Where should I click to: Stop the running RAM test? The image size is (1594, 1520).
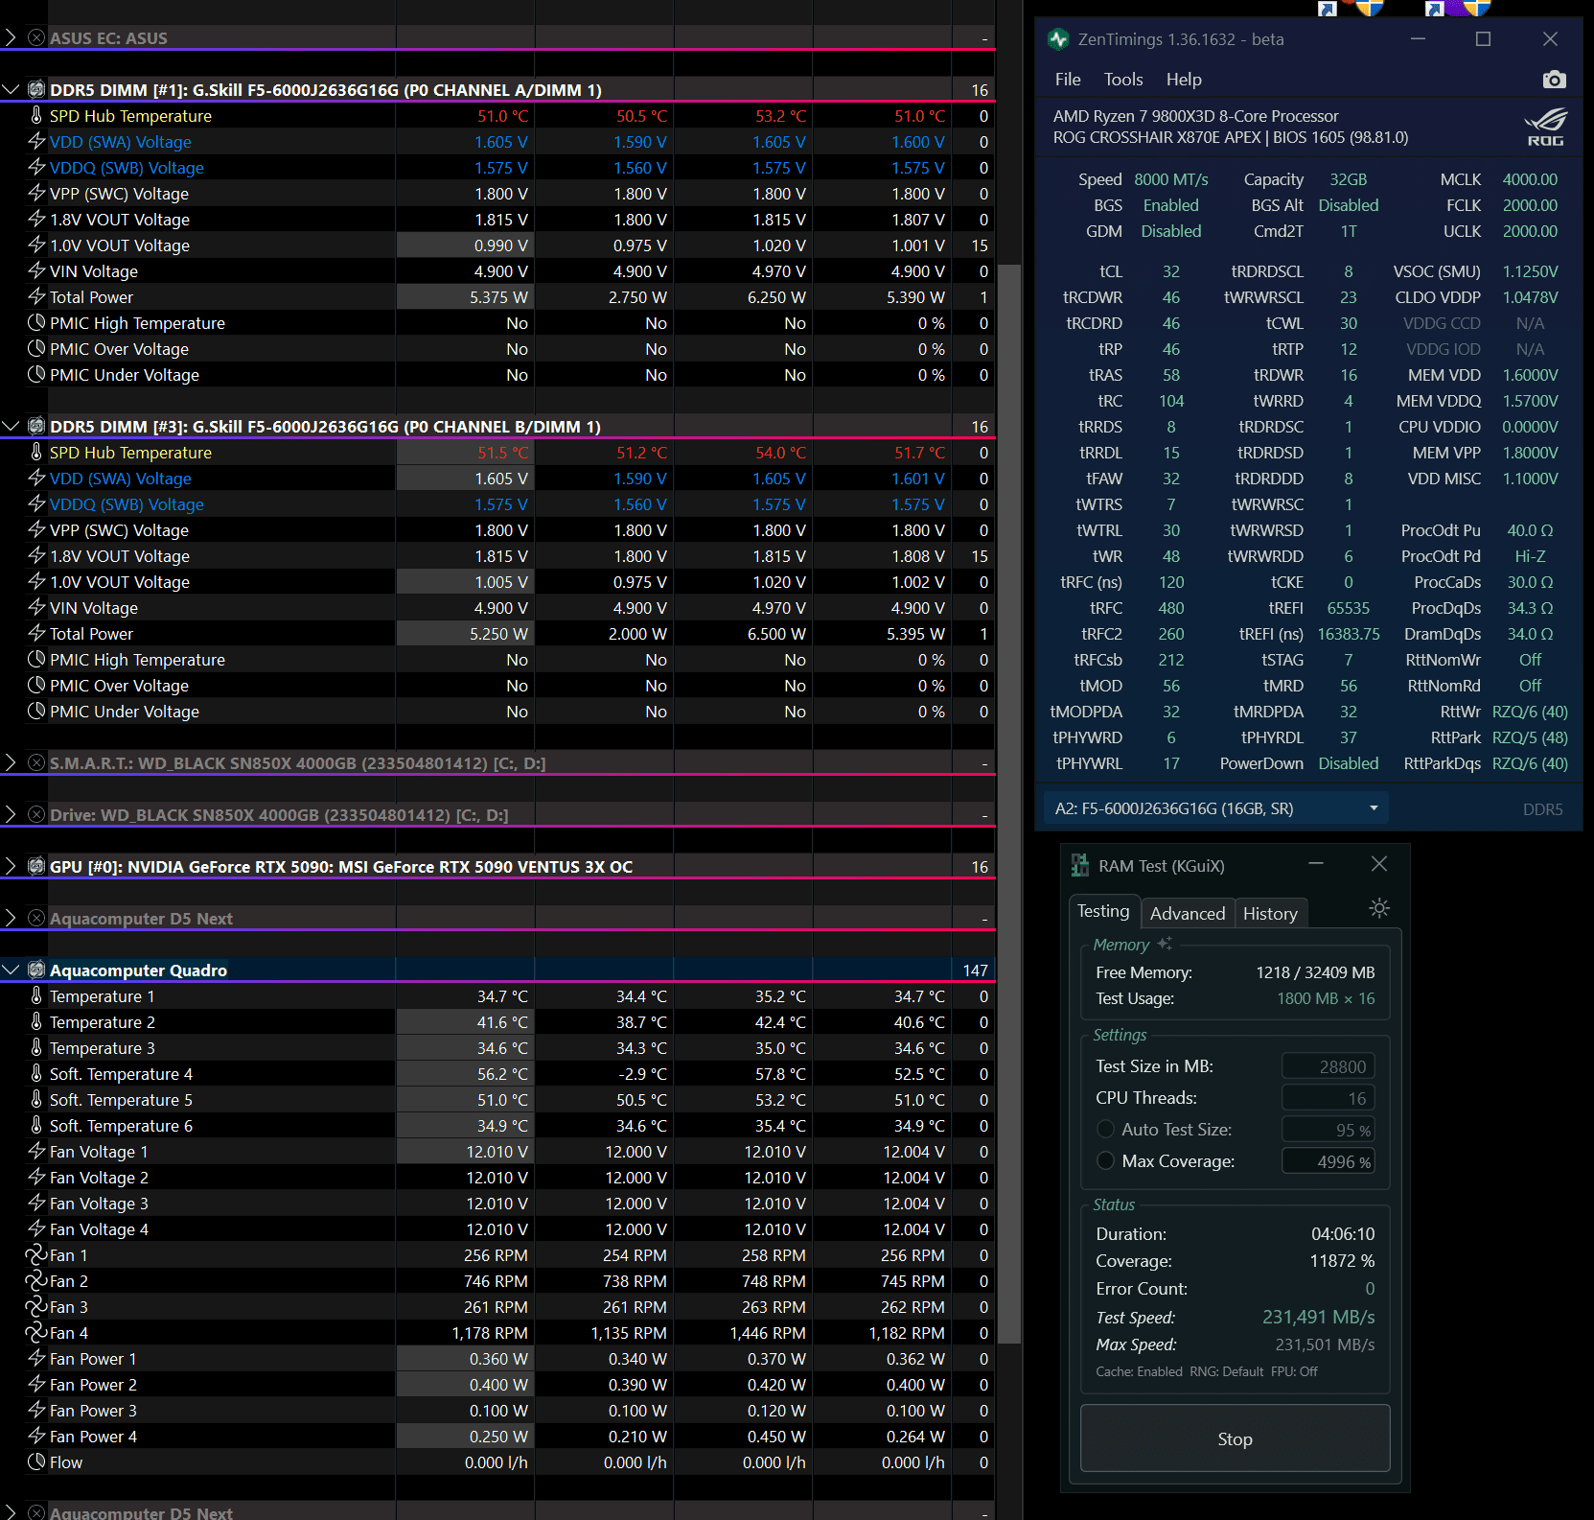[x=1235, y=1438]
